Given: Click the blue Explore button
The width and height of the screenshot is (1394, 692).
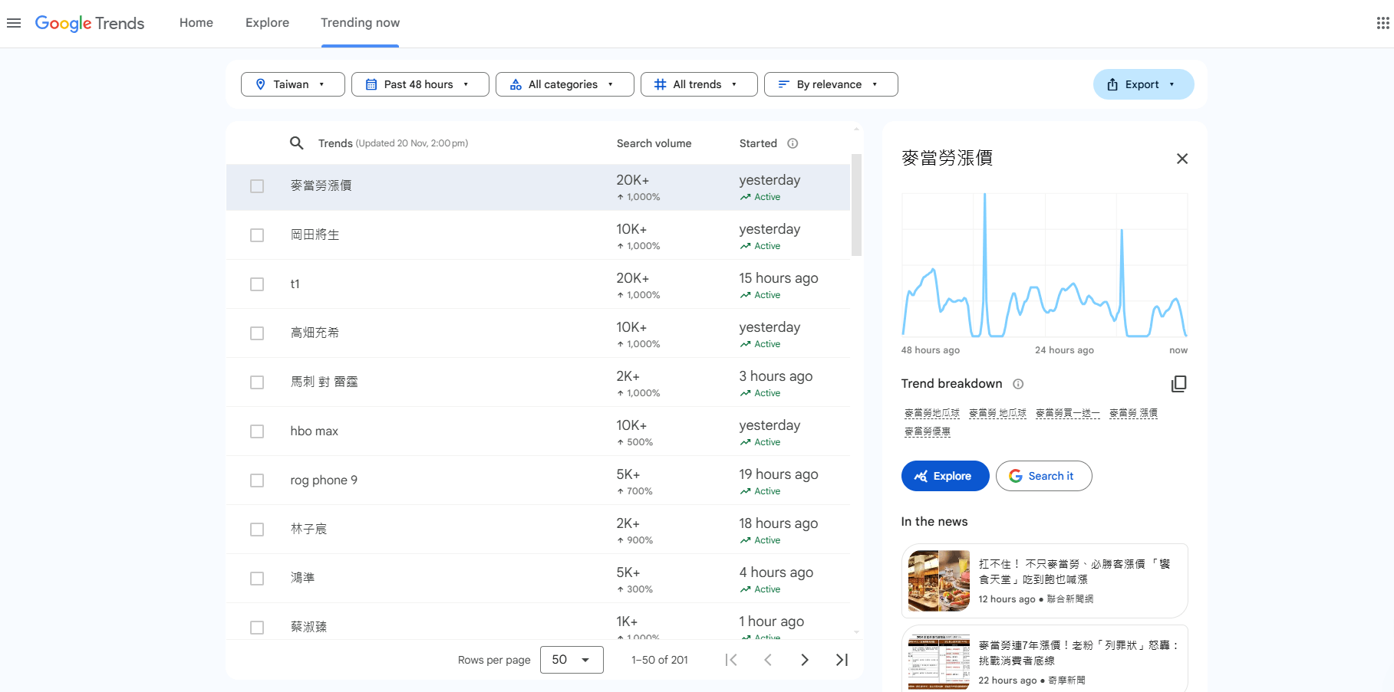Looking at the screenshot, I should click(945, 476).
